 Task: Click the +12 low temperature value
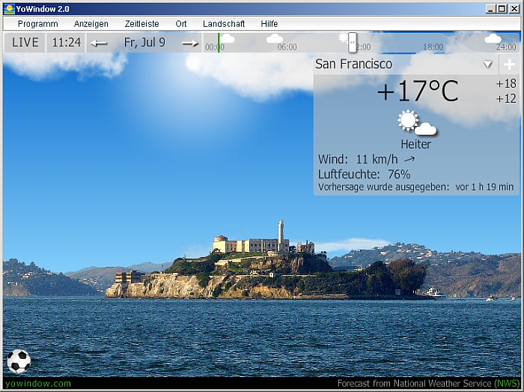pos(506,99)
